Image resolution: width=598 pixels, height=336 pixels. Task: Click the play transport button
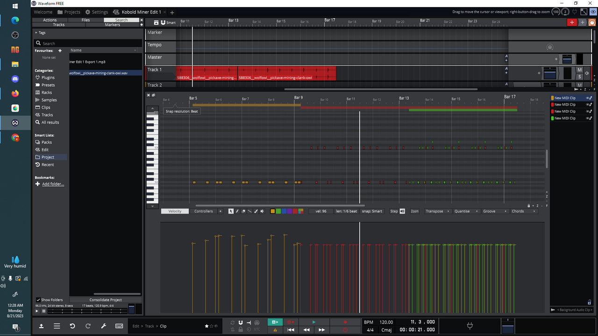[314, 322]
